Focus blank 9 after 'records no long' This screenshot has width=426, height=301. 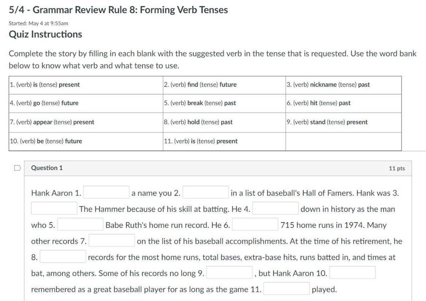[x=229, y=273]
